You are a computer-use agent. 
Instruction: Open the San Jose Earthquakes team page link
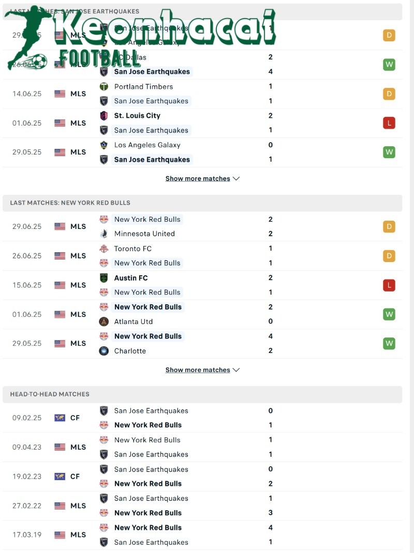pos(152,159)
